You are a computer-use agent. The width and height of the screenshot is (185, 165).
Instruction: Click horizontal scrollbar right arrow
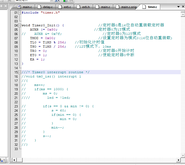pos(178,160)
